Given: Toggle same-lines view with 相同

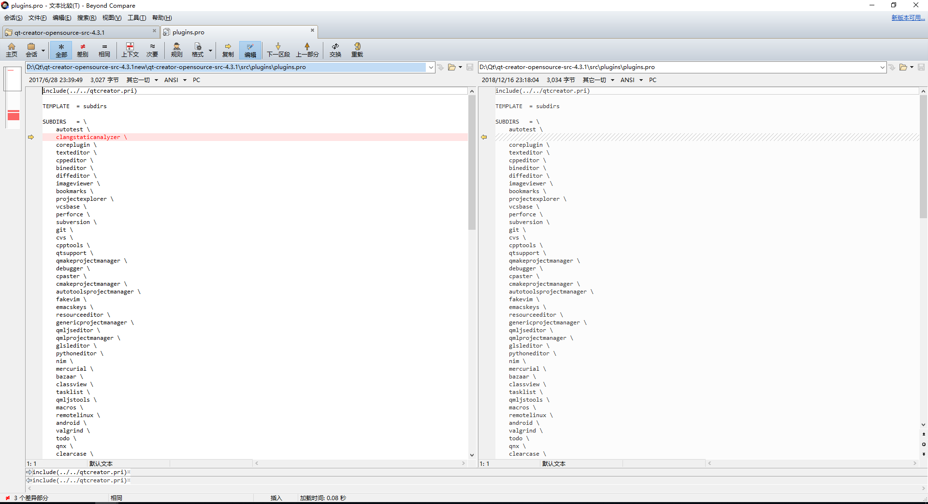Looking at the screenshot, I should click(x=104, y=50).
